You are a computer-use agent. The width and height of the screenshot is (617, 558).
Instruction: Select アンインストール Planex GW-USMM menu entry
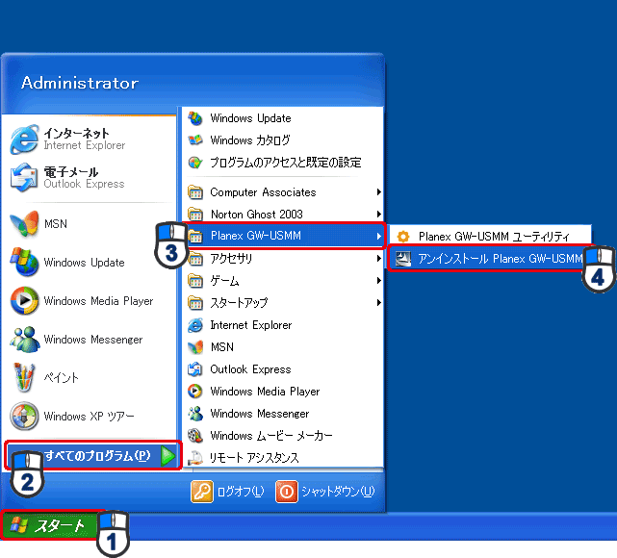click(x=490, y=259)
